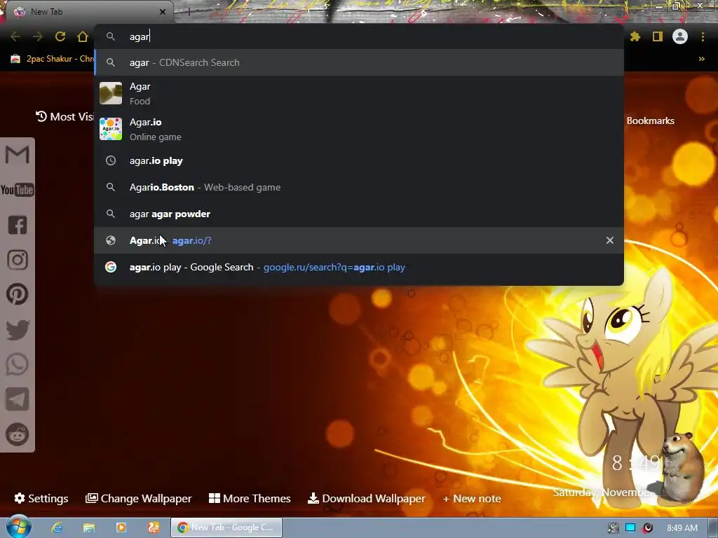
Task: Open agar.io play Google Search suggestion
Action: tap(359, 267)
